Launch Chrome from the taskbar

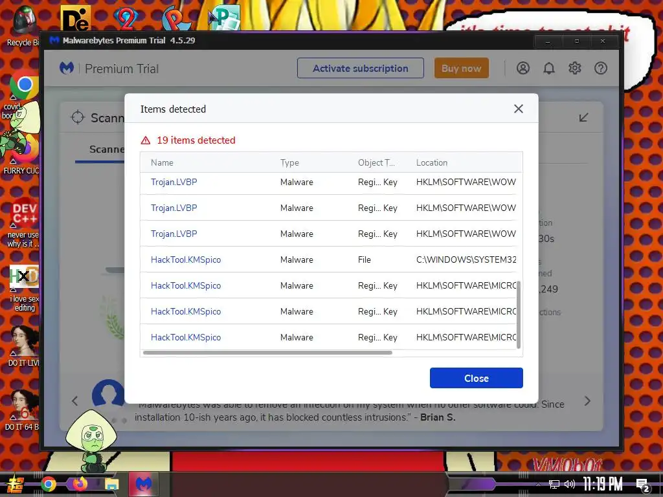pos(48,484)
